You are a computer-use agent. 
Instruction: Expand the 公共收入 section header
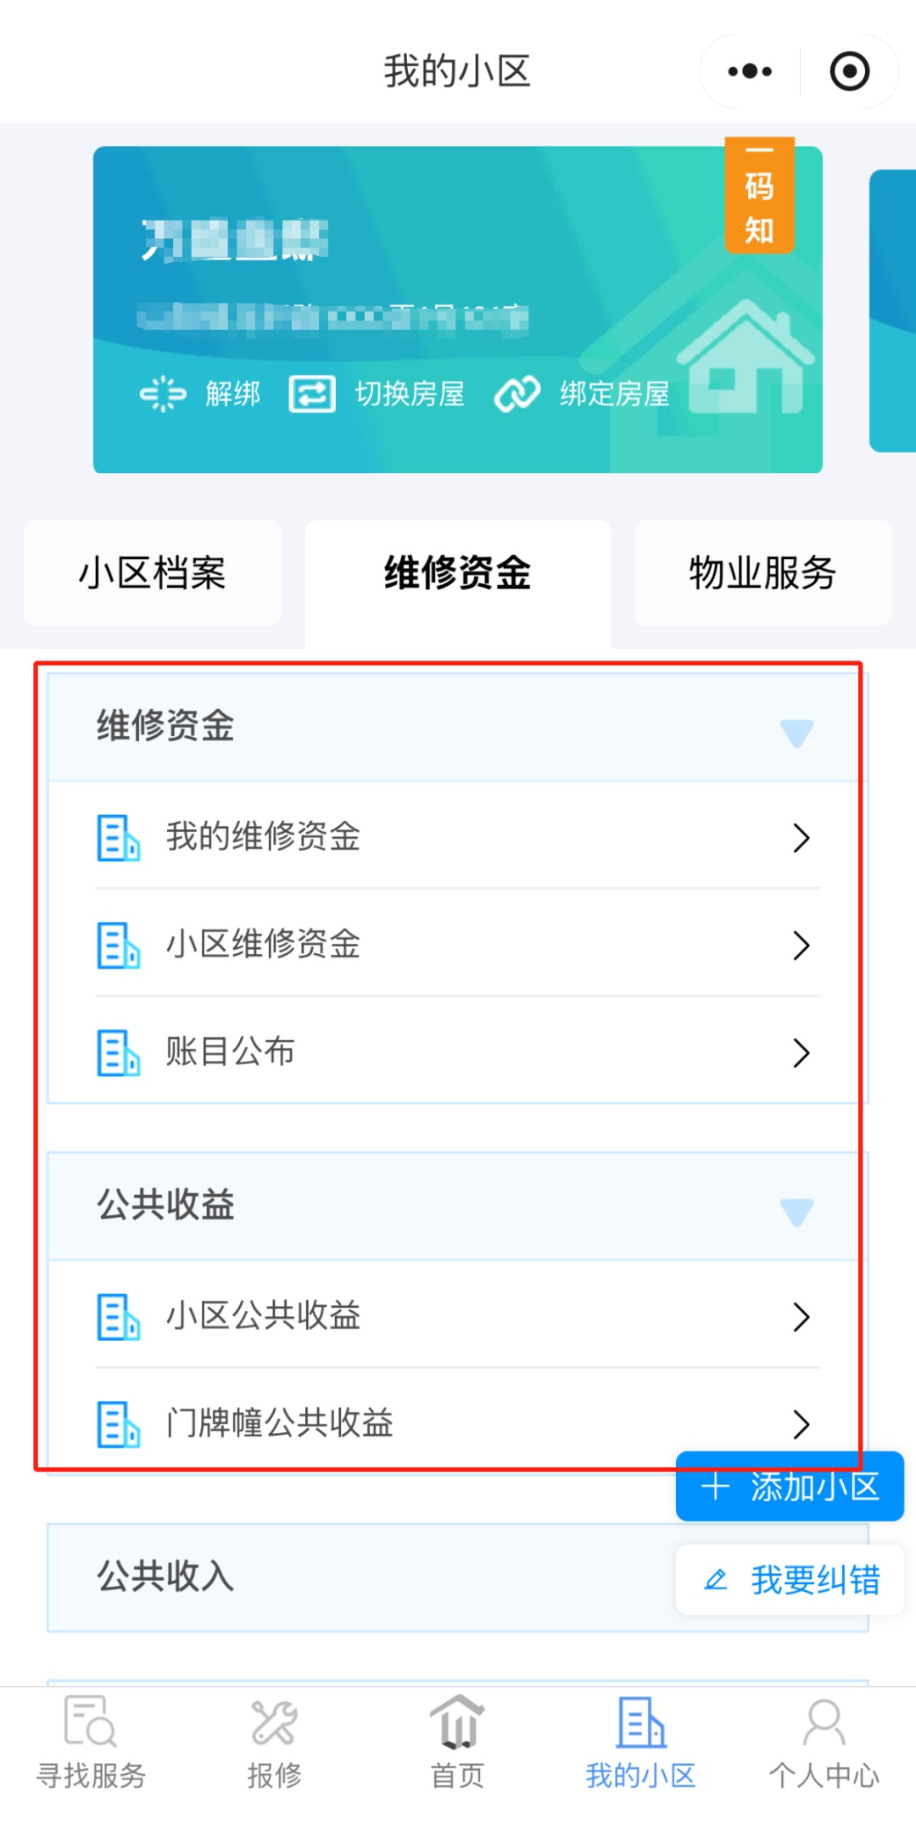[339, 1577]
